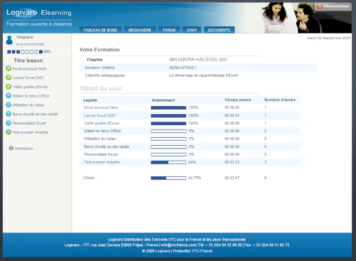356x261 pixels.
Task: Go to the Chat tab
Action: click(x=192, y=30)
